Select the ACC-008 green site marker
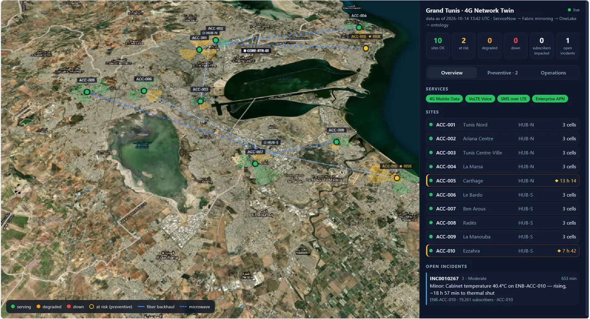 click(x=336, y=142)
